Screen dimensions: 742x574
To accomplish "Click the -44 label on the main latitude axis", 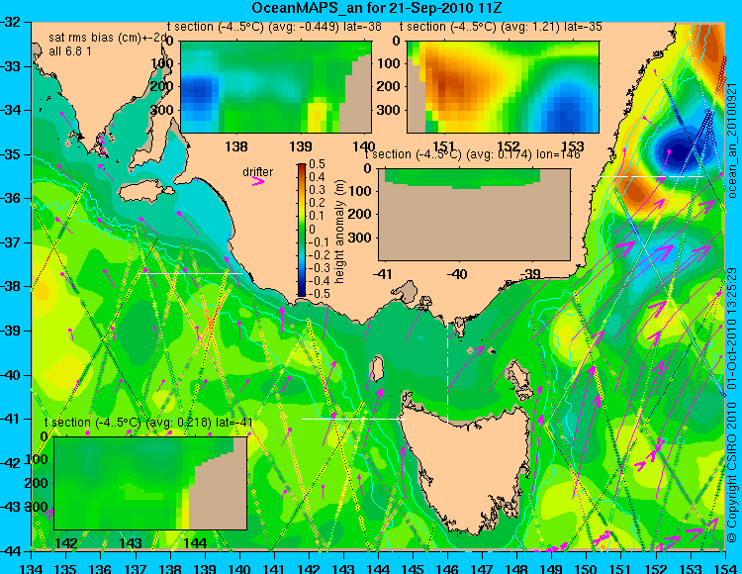I will pos(10,551).
